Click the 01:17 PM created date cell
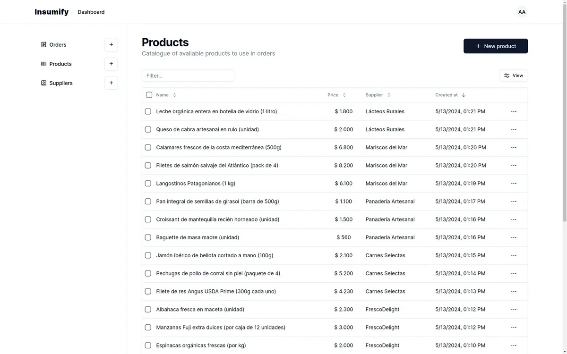The width and height of the screenshot is (567, 354). pos(460,202)
